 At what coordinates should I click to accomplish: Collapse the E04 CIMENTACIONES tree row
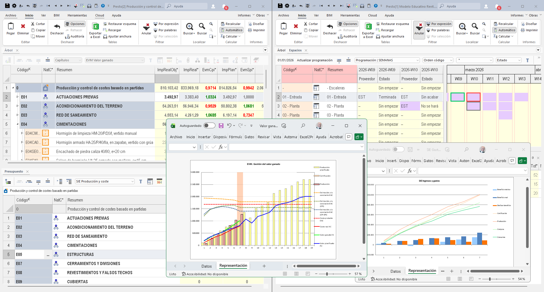[18, 124]
